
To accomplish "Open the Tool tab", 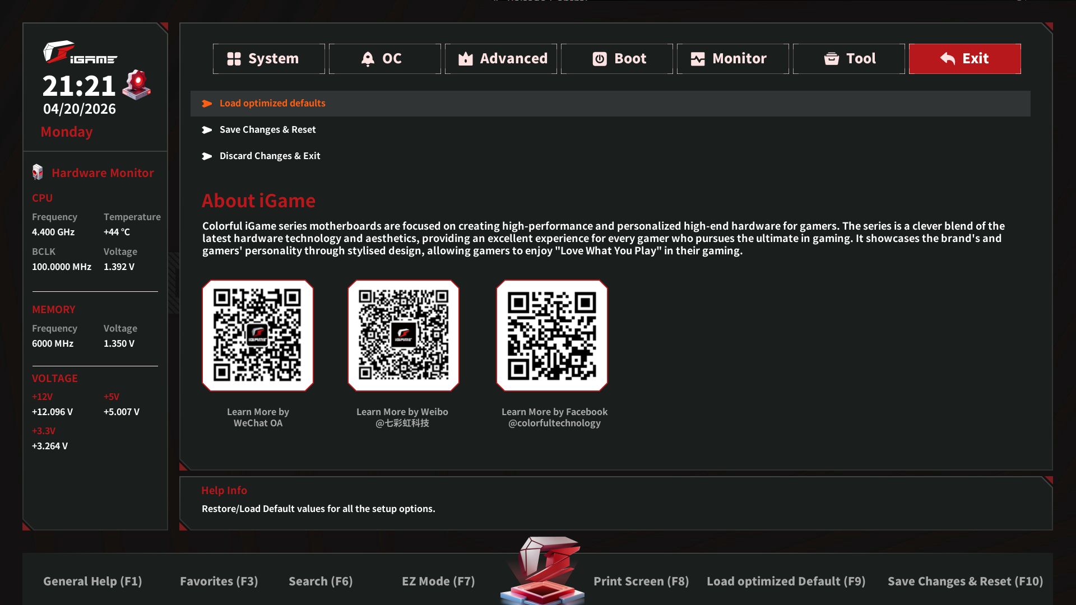I will (848, 59).
